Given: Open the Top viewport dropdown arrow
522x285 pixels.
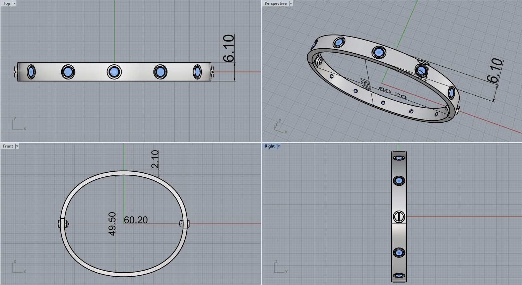Looking at the screenshot, I should click(14, 3).
